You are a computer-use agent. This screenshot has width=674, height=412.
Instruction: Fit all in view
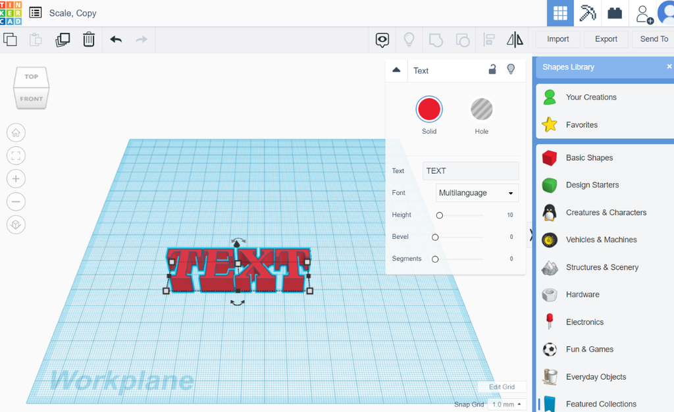coord(16,155)
